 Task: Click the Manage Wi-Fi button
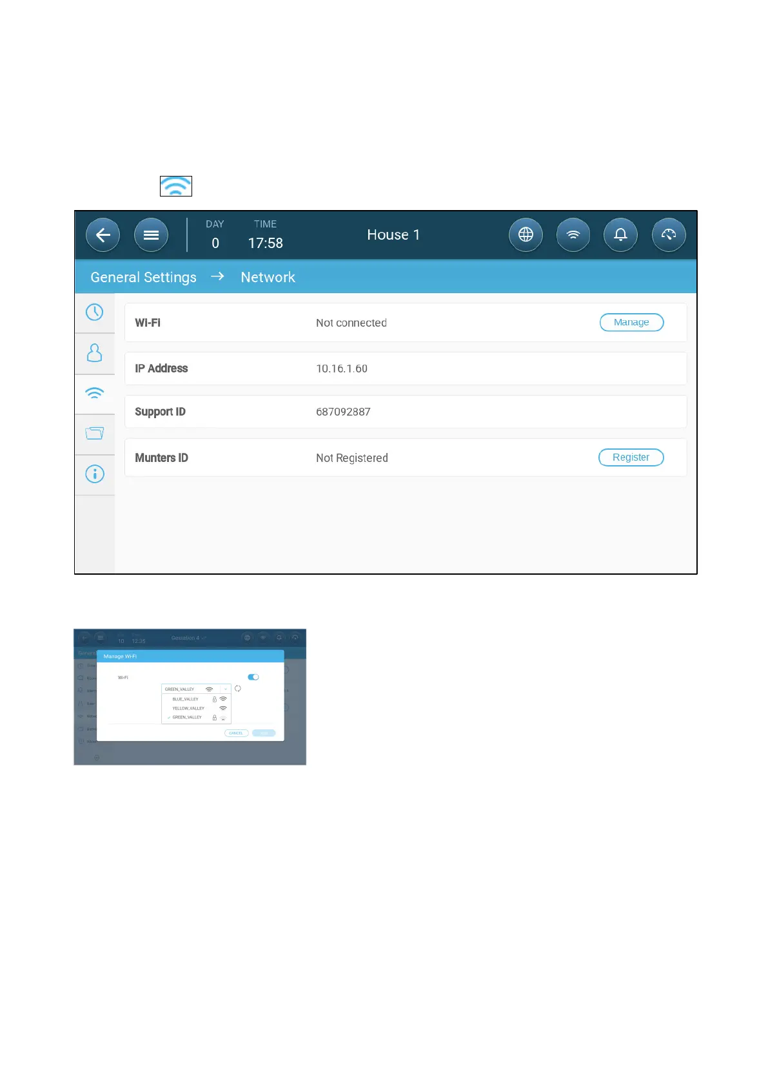pos(631,322)
